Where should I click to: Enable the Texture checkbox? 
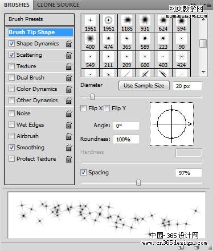[x=11, y=66]
